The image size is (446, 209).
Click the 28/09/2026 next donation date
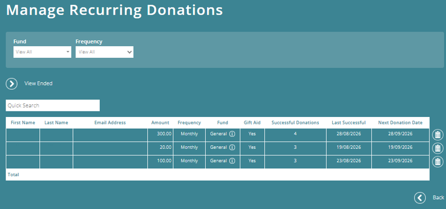(x=400, y=134)
